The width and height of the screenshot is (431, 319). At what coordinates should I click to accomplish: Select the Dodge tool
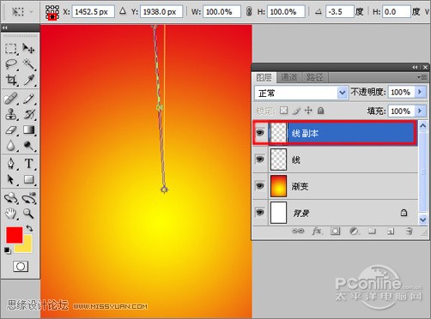pyautogui.click(x=28, y=146)
